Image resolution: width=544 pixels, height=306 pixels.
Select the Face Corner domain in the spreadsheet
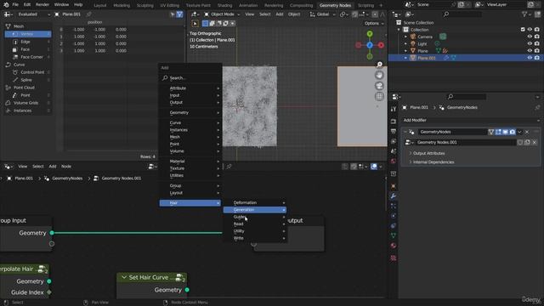click(28, 57)
